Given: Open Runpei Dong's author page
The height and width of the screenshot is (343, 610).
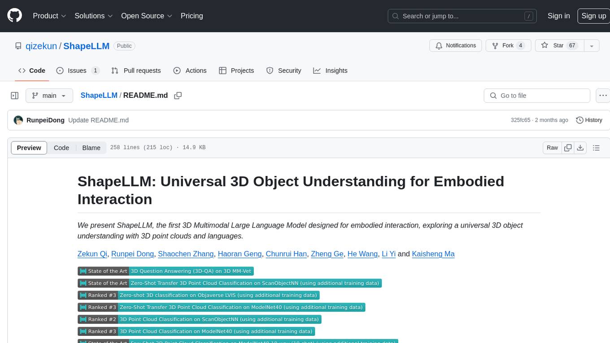Looking at the screenshot, I should pyautogui.click(x=132, y=254).
